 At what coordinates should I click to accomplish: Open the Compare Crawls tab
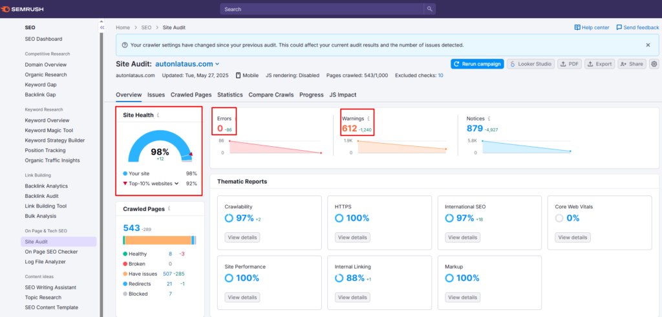pyautogui.click(x=271, y=94)
